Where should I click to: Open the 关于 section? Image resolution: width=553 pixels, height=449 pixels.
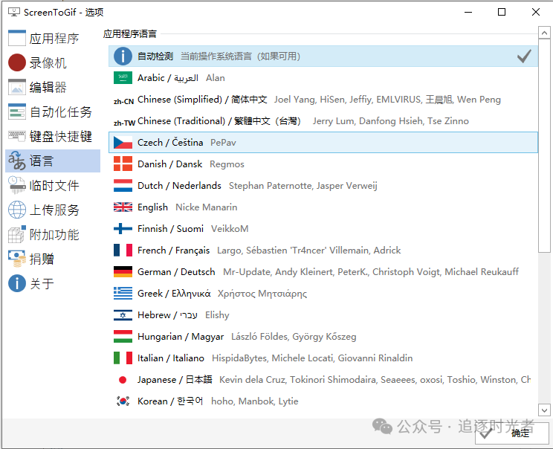53,283
